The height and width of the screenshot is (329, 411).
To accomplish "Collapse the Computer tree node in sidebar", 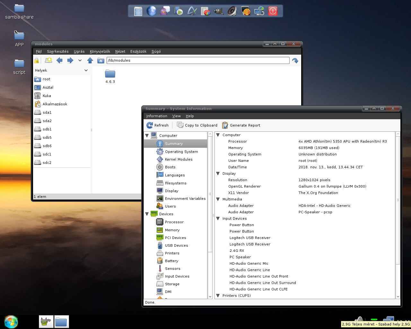I will [147, 136].
